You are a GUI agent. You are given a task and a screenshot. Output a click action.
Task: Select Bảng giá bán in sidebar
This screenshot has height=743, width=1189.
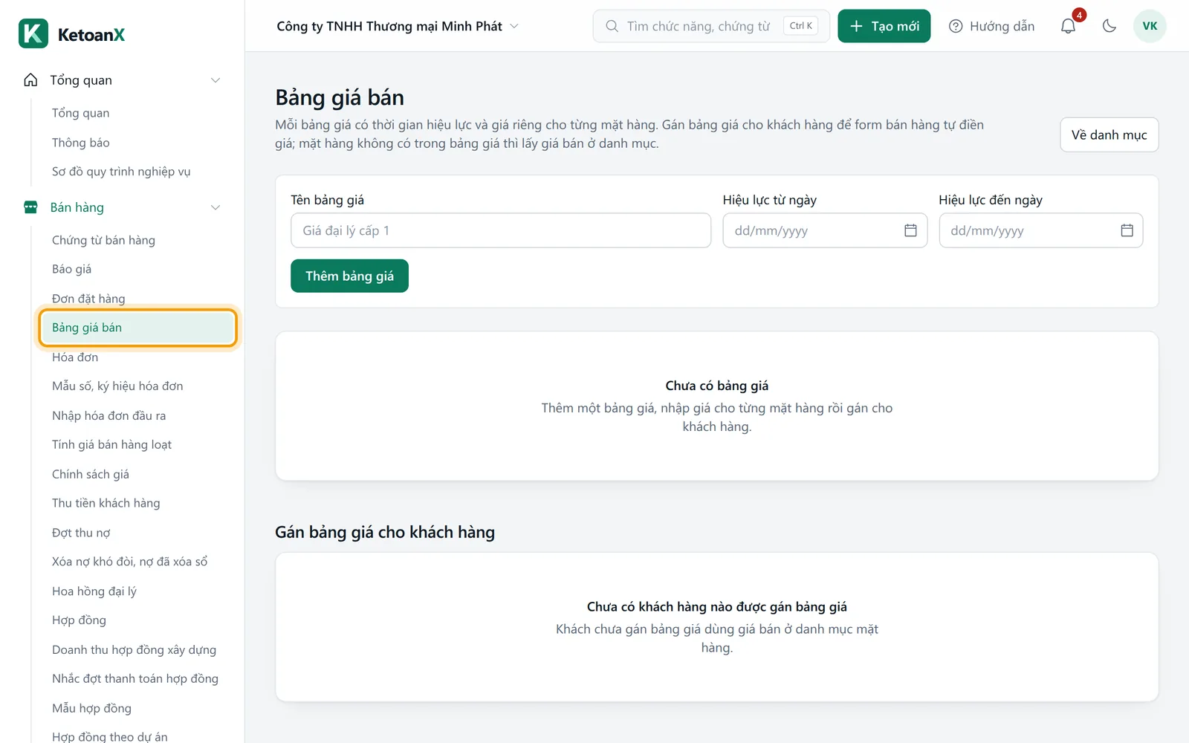[137, 328]
